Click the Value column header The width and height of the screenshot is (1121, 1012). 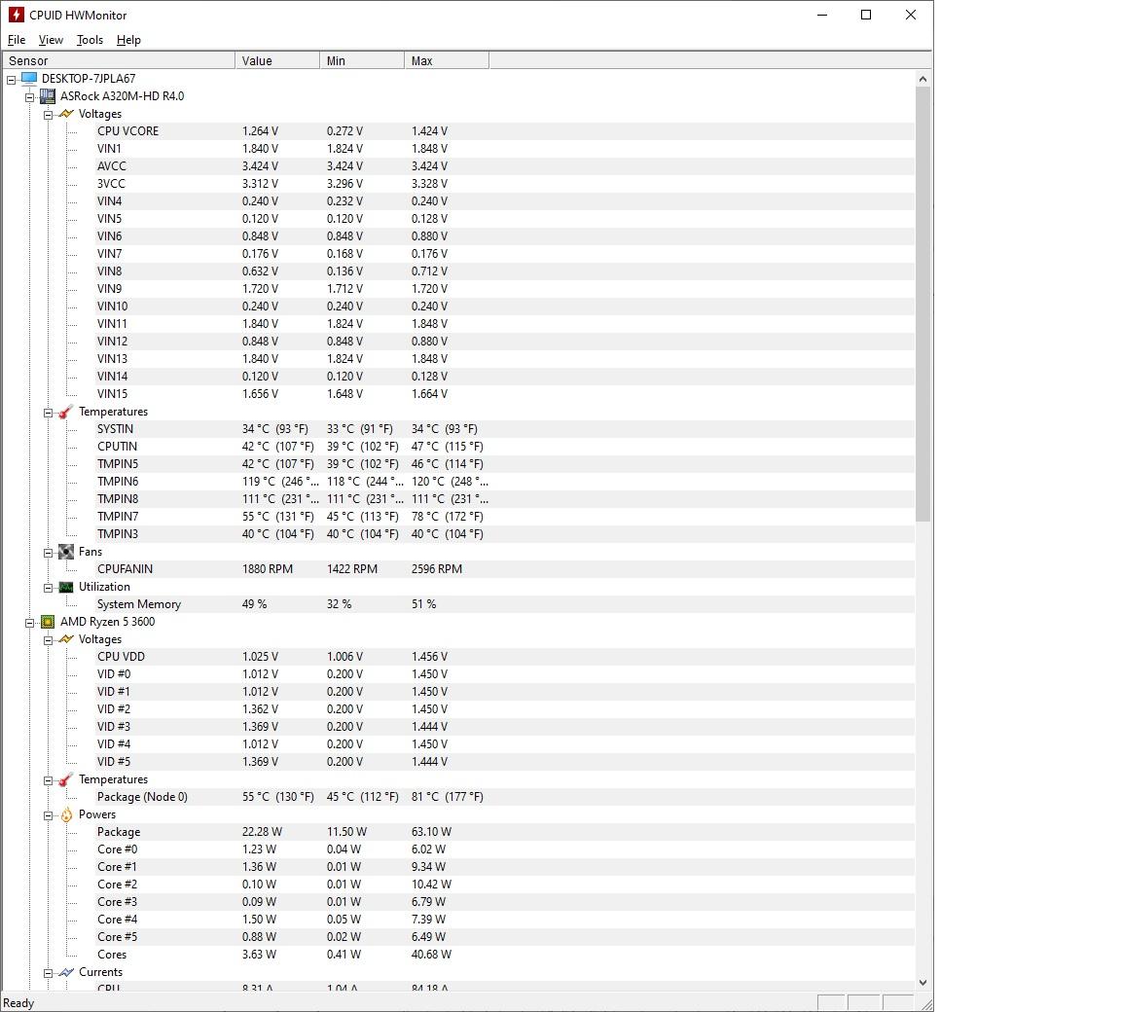[x=277, y=60]
